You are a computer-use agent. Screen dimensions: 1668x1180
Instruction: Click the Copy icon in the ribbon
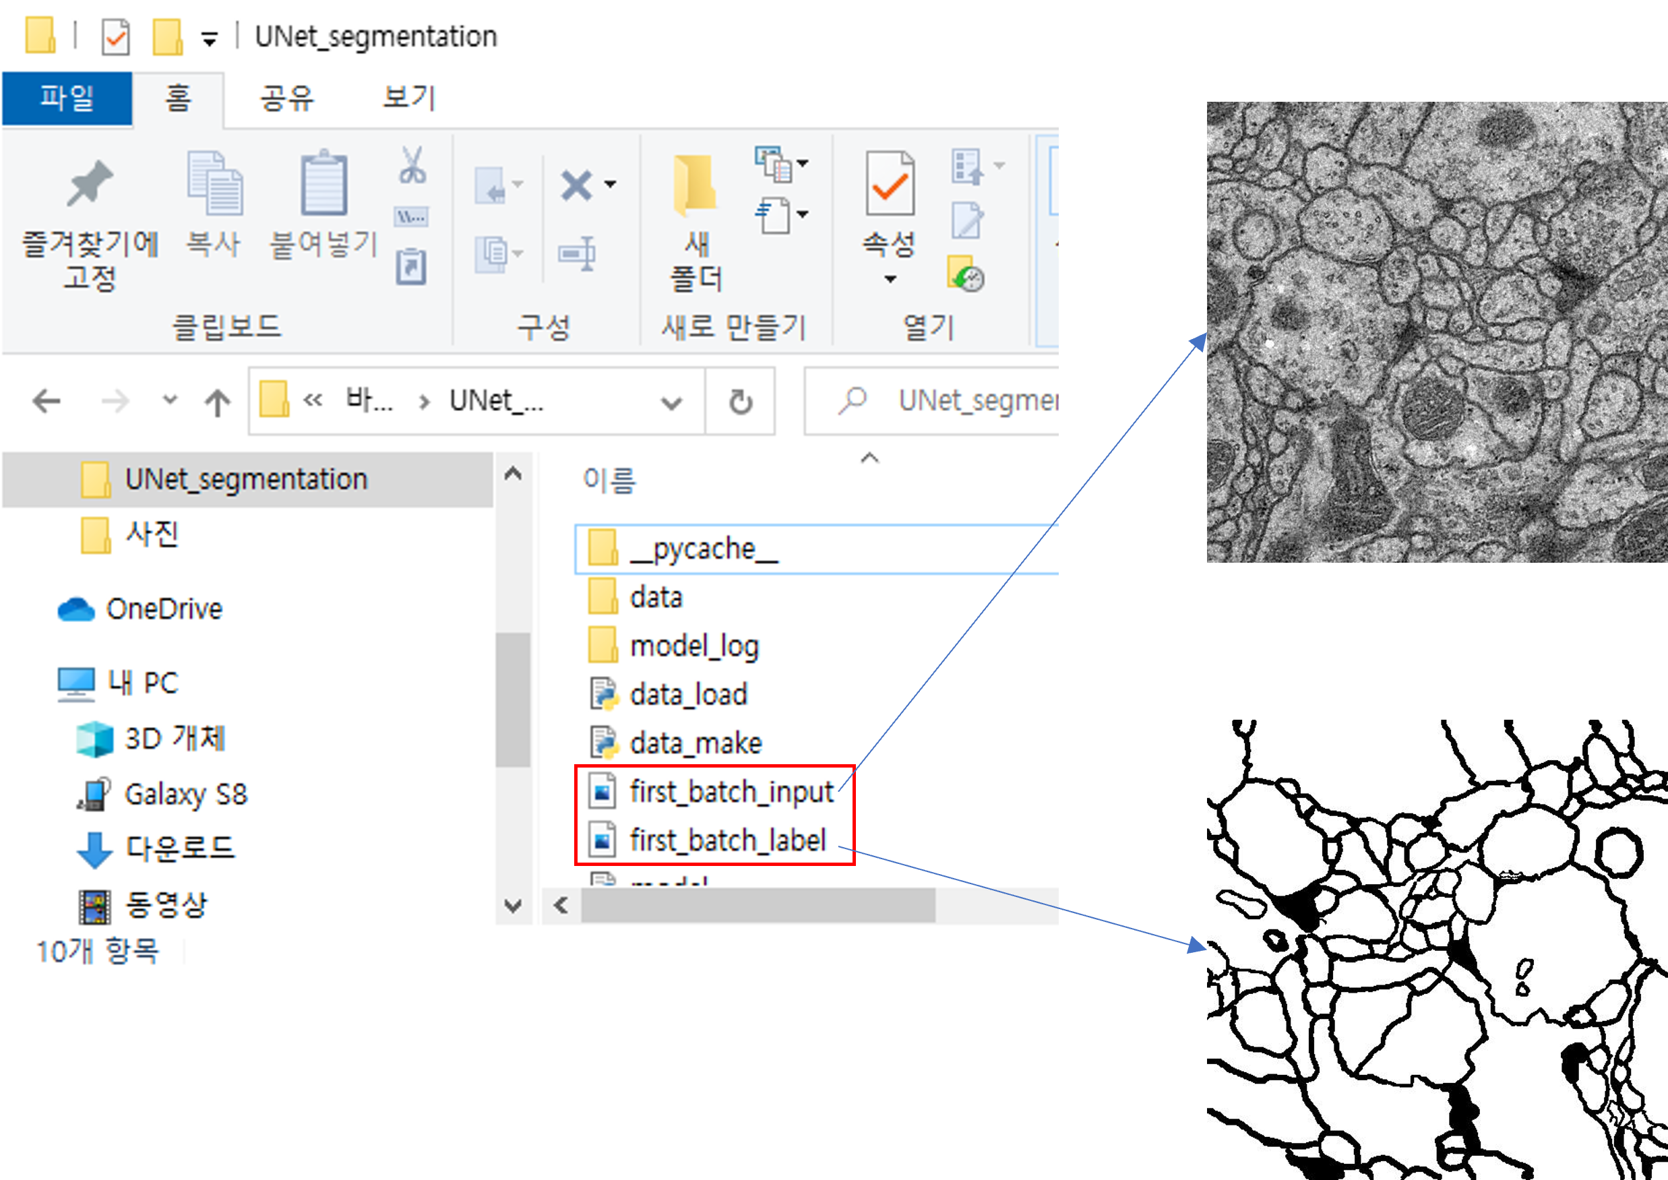(214, 183)
